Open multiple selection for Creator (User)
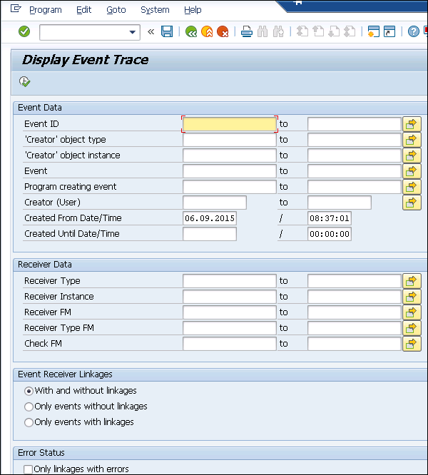The height and width of the screenshot is (475, 428). [x=412, y=203]
